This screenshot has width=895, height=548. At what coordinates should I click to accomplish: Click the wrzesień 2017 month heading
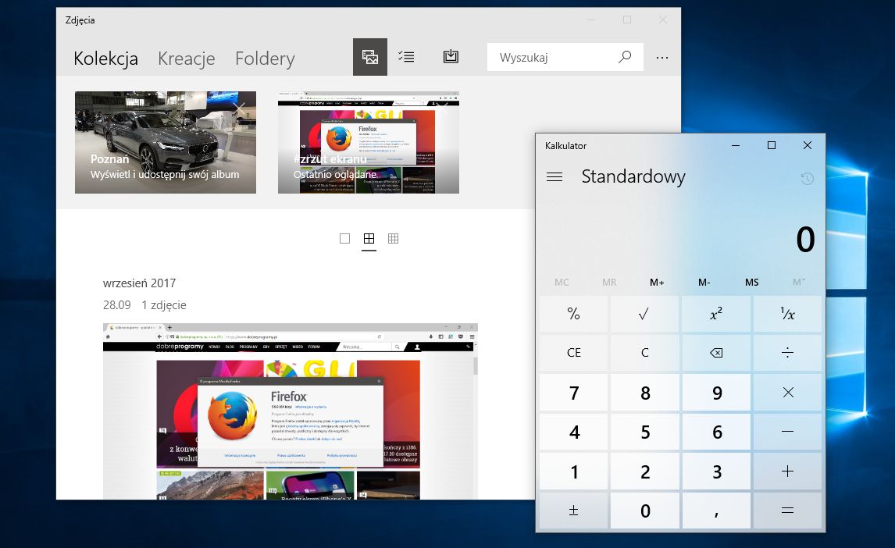coord(139,283)
